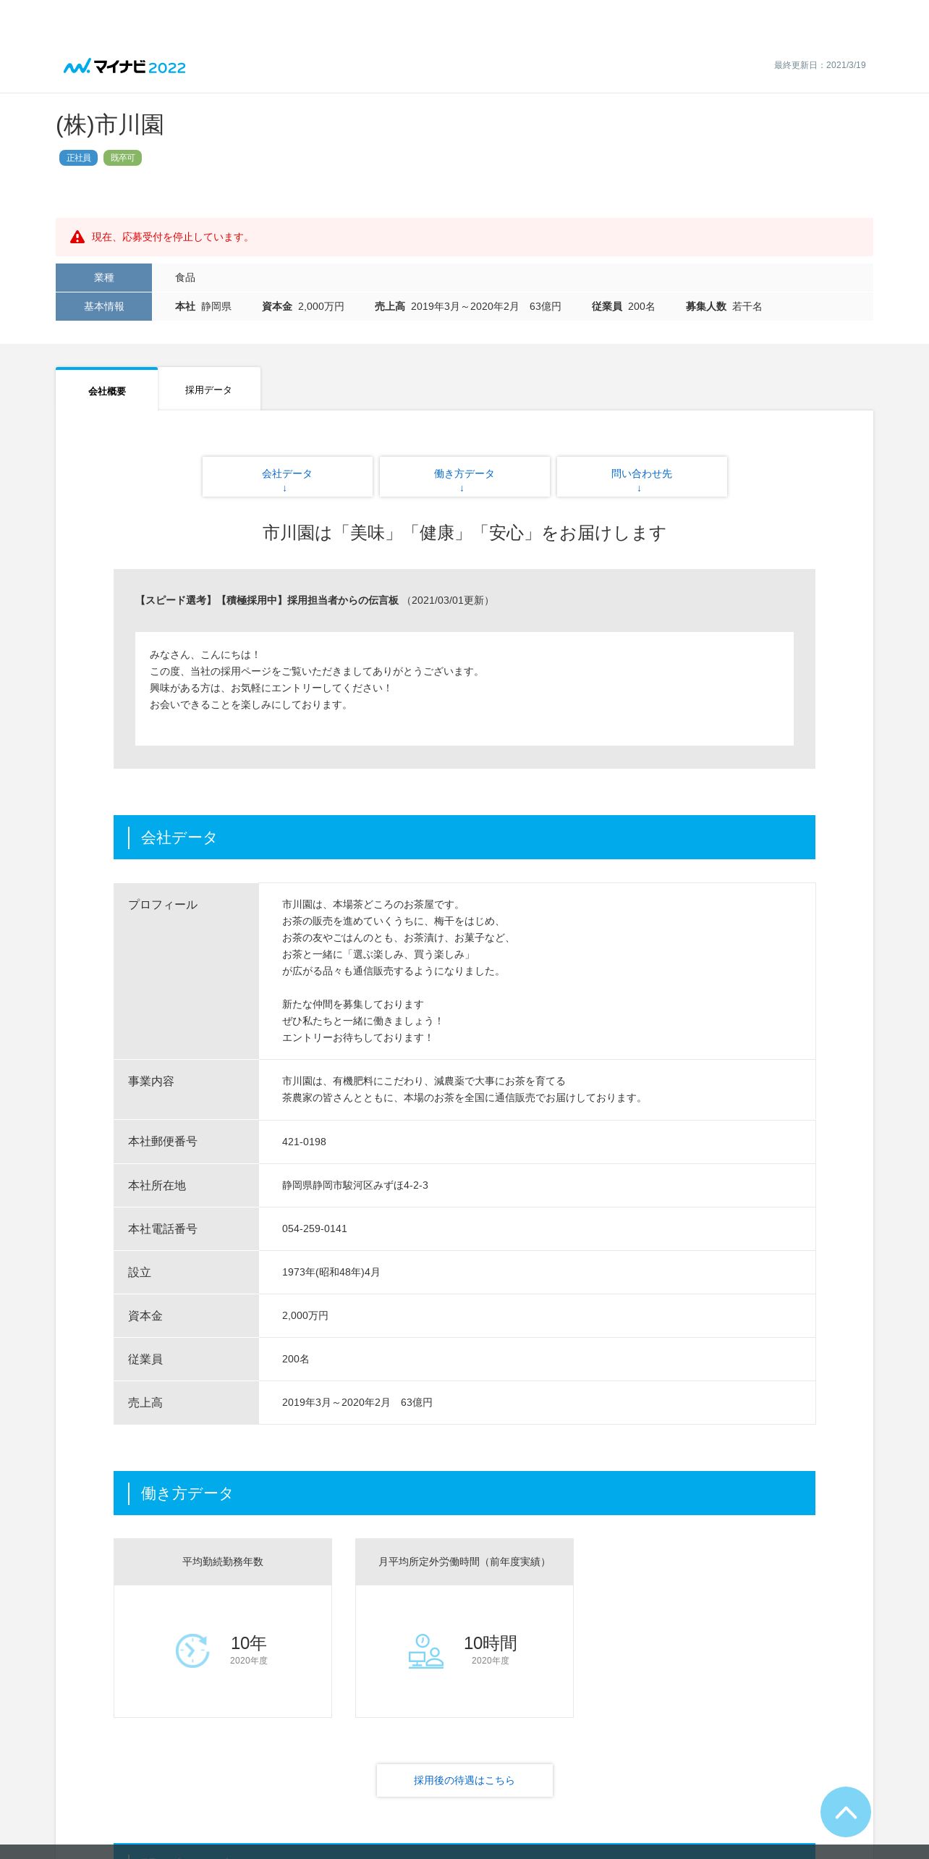Click the postal code 421-0198

coord(304,1142)
